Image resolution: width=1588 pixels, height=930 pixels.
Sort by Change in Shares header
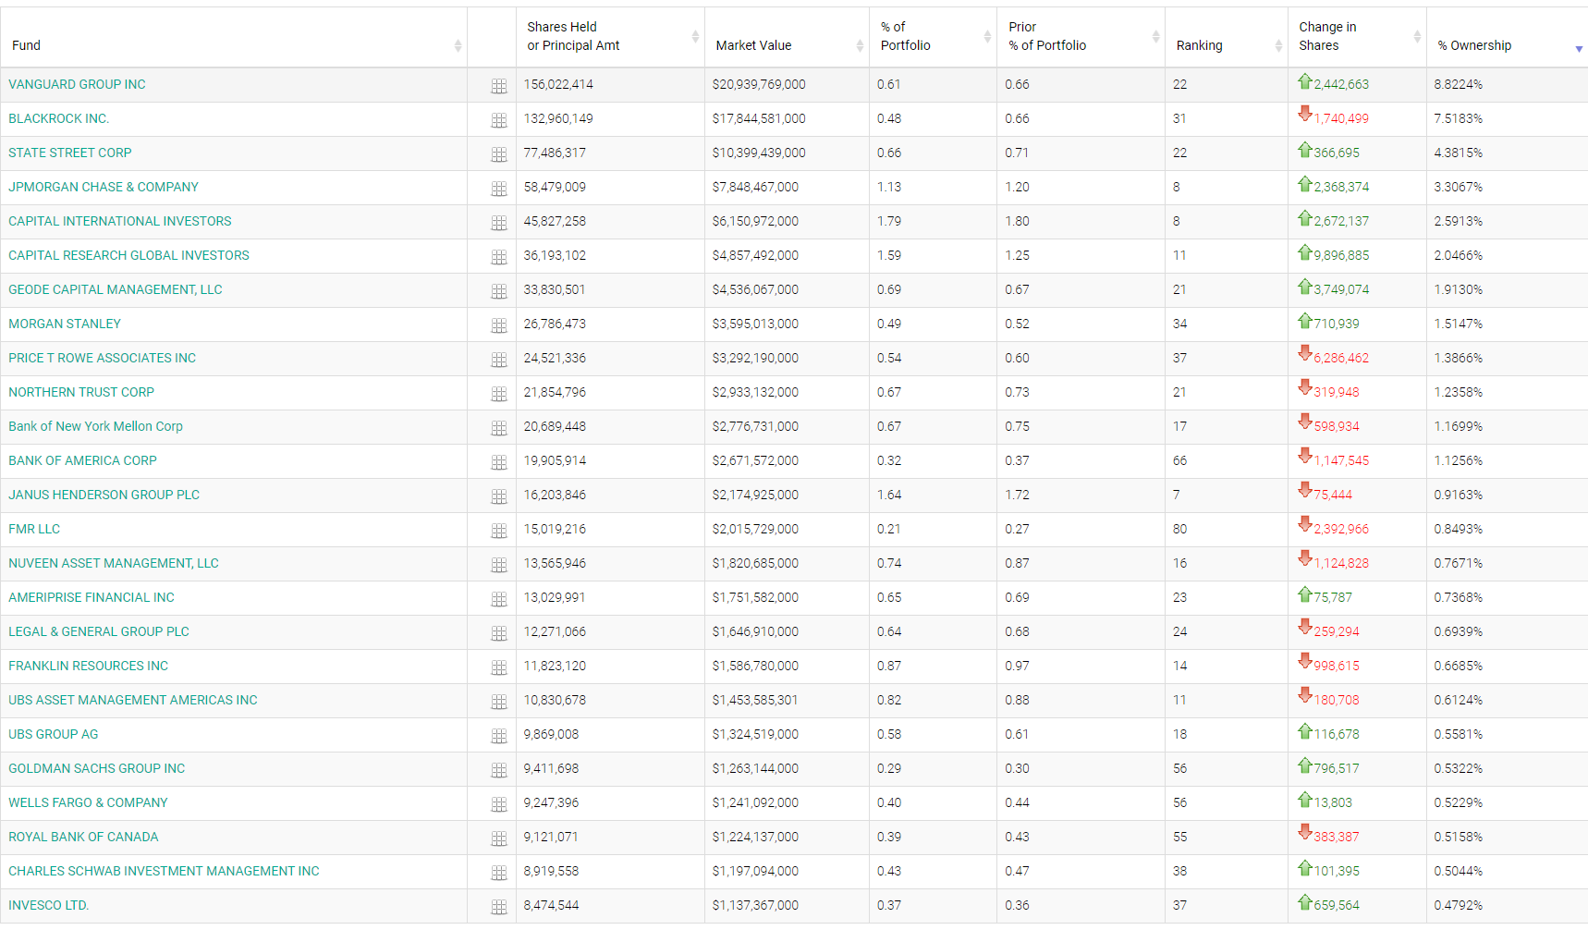(x=1357, y=37)
